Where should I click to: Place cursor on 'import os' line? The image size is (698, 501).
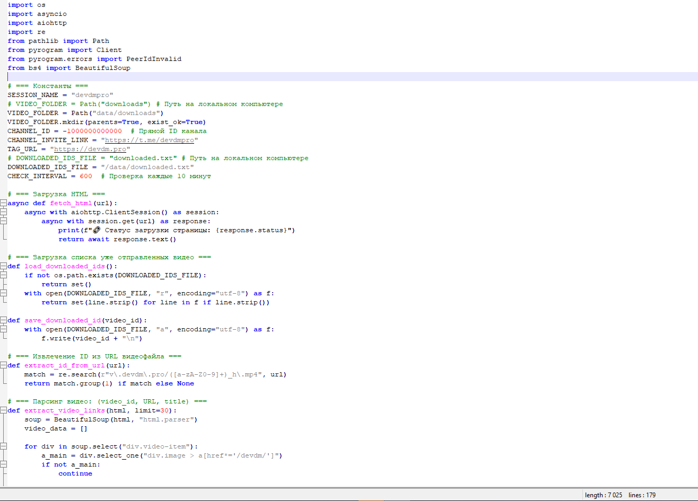point(27,5)
